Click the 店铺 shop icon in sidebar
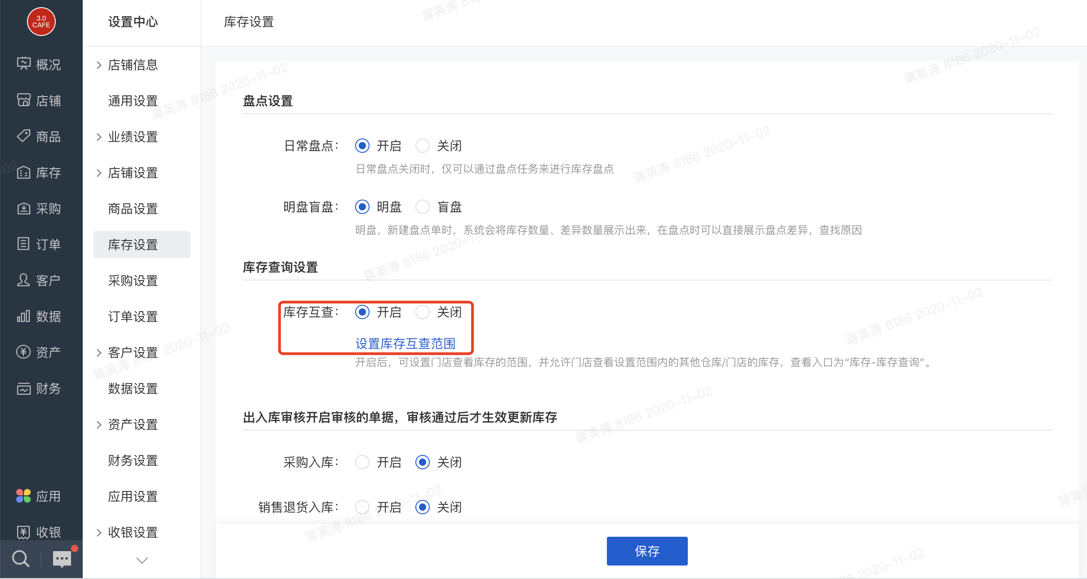The height and width of the screenshot is (579, 1087). coord(23,100)
